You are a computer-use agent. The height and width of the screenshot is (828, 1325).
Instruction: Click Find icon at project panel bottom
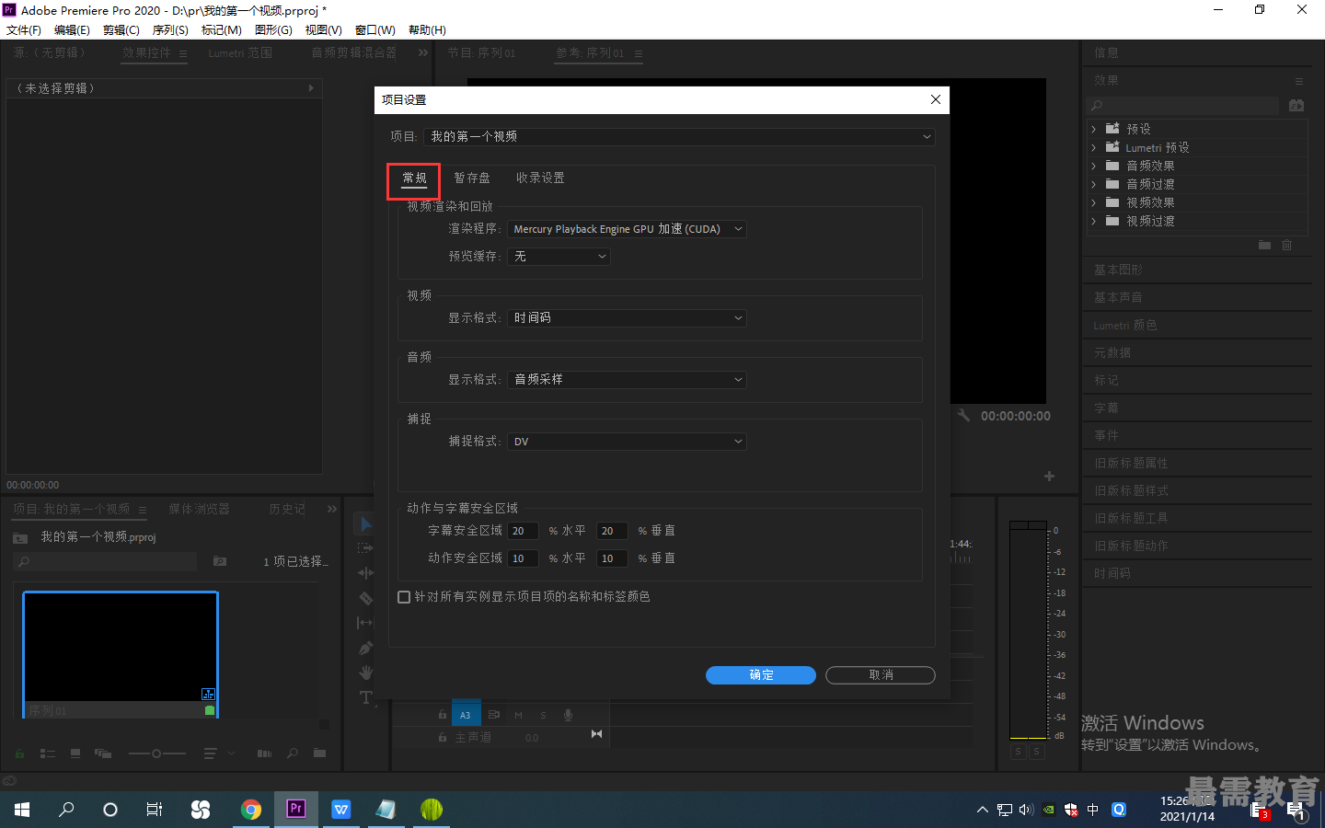point(293,753)
